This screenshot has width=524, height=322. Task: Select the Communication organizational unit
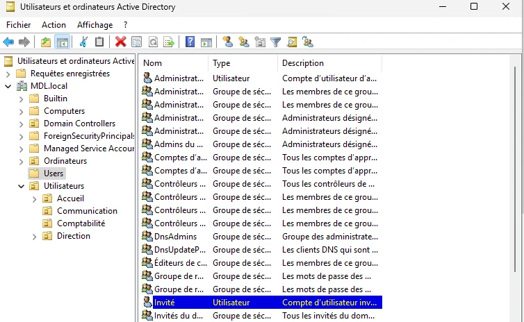coord(87,211)
